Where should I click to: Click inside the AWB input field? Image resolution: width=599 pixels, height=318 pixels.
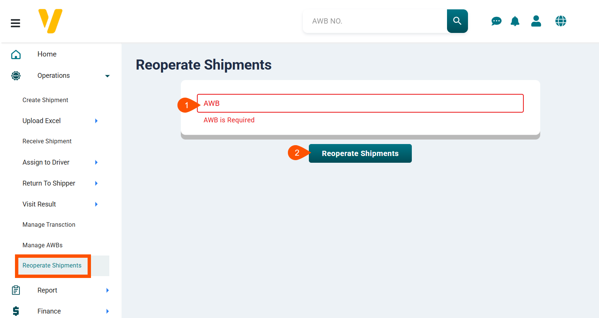[x=359, y=103]
